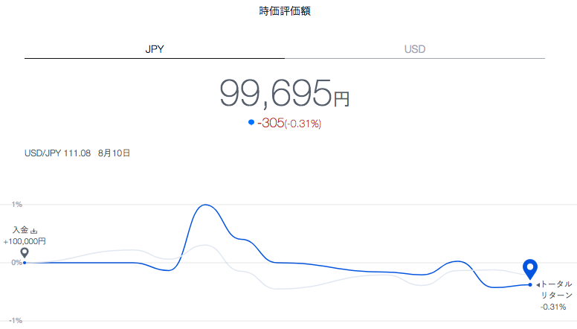The width and height of the screenshot is (577, 329).
Task: Click the USD/JPY 111.08 rate text
Action: (x=57, y=153)
